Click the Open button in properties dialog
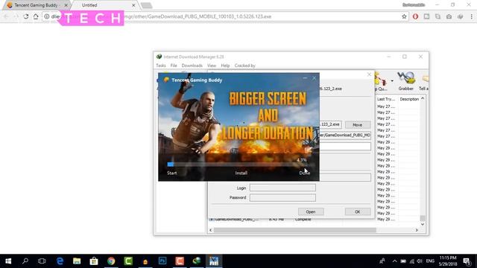Image resolution: width=477 pixels, height=268 pixels. click(x=311, y=211)
